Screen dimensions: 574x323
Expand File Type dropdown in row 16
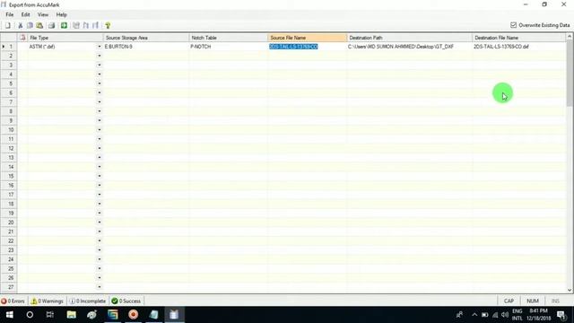(100, 186)
